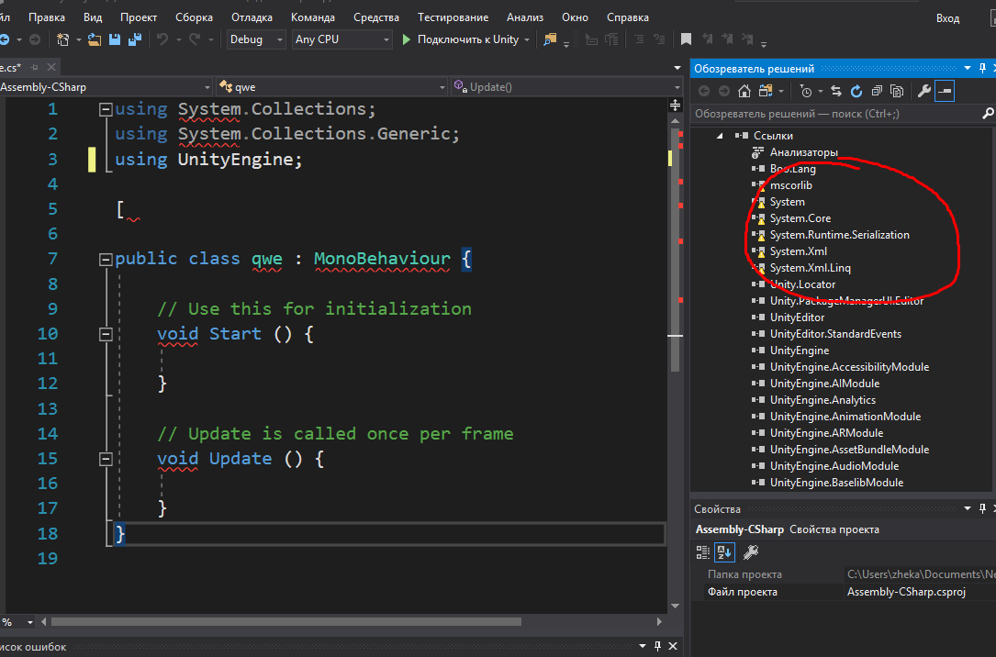Screen dimensions: 996x657
Task: Click the Вход sign-in link
Action: point(947,17)
